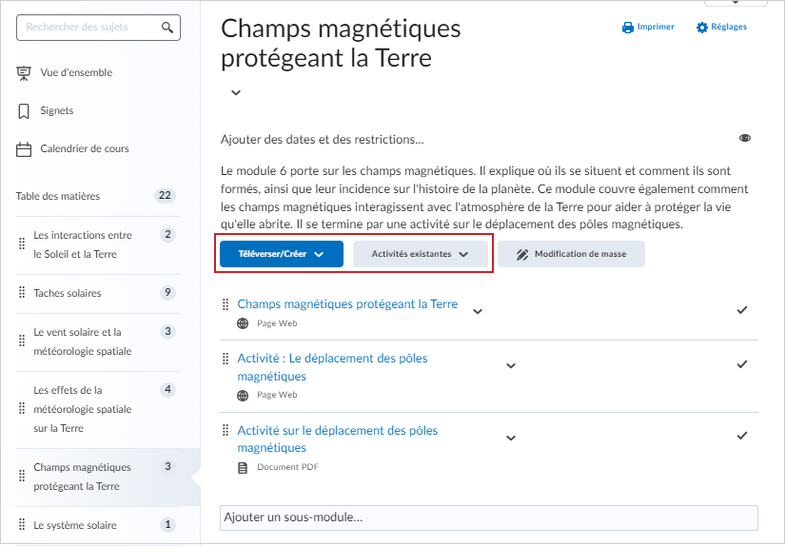
Task: Click the Signets bookmark icon
Action: pyautogui.click(x=24, y=111)
